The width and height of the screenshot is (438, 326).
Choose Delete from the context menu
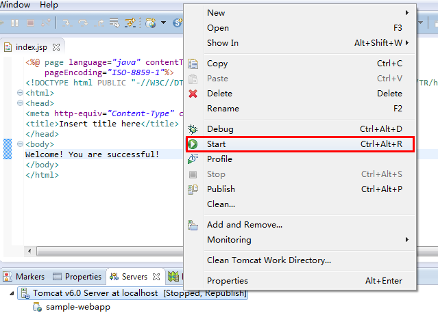tap(301, 94)
